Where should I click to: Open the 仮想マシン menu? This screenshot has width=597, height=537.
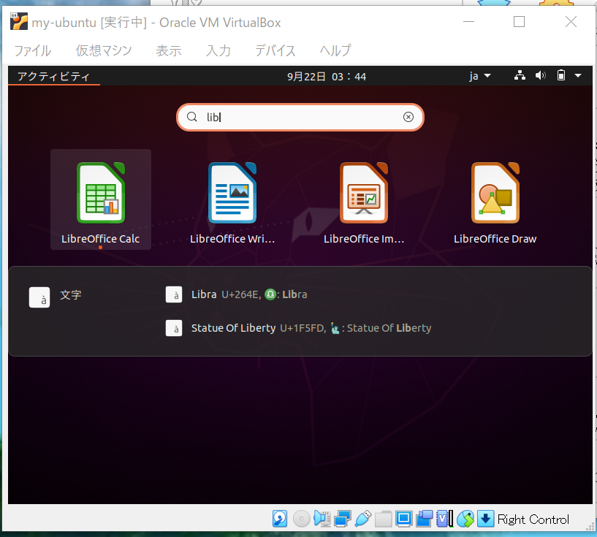pos(104,50)
